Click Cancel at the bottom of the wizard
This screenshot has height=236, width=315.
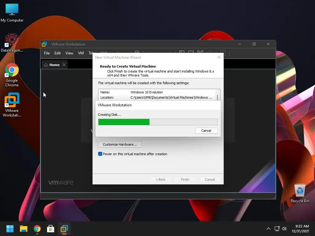pyautogui.click(x=210, y=179)
